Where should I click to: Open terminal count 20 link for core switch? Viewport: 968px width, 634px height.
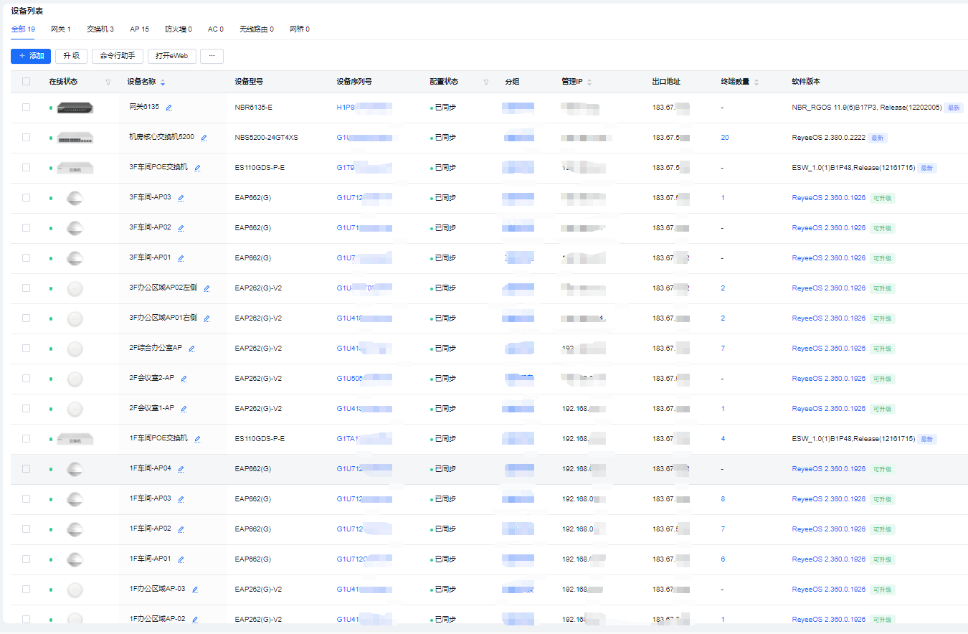pyautogui.click(x=725, y=138)
